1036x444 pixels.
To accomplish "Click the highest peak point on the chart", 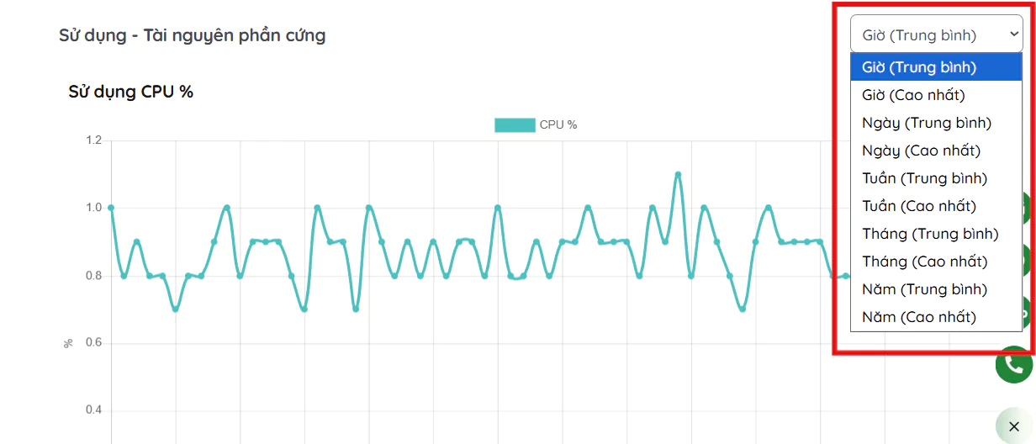I will click(678, 175).
